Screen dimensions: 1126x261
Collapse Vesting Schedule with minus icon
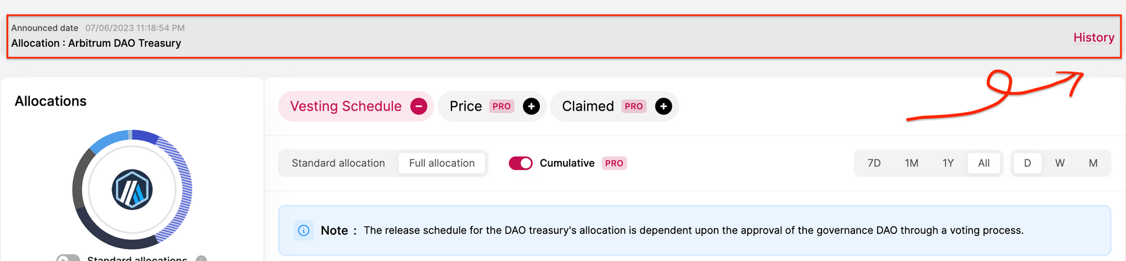tap(419, 106)
